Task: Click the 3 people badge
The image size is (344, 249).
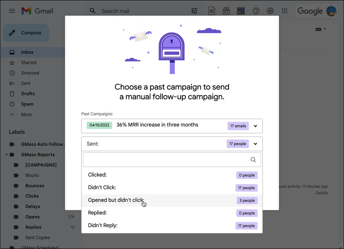Action: click(x=247, y=201)
